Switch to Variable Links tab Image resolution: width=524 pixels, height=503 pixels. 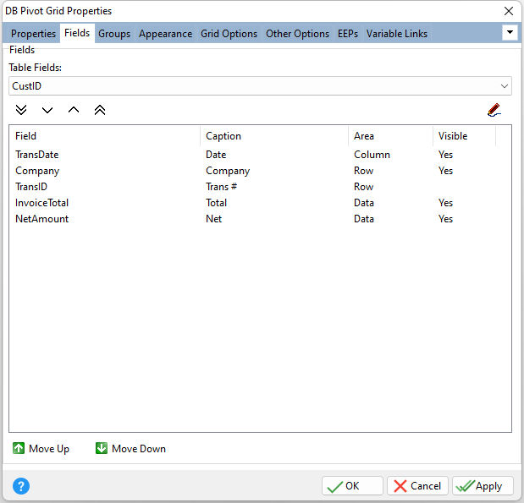[397, 34]
